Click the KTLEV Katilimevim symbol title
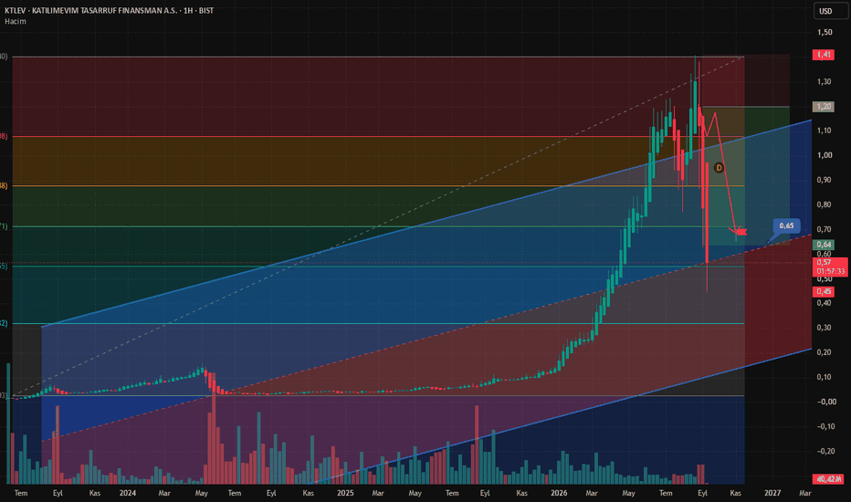 (x=109, y=10)
